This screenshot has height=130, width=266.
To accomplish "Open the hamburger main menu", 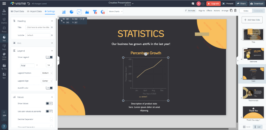I will tap(4, 3).
